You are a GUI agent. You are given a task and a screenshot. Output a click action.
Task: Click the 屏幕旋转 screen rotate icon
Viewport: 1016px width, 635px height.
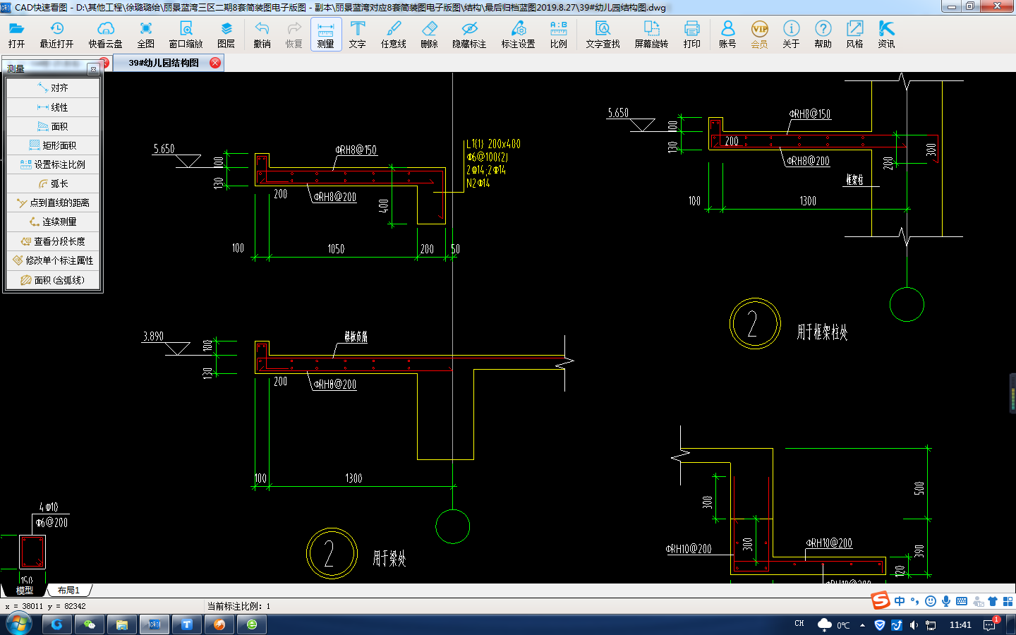[651, 35]
